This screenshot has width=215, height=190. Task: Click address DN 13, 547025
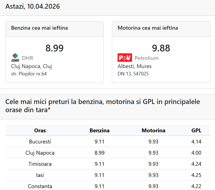tap(133, 74)
